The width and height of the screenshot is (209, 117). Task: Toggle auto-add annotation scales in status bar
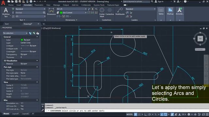(176, 114)
